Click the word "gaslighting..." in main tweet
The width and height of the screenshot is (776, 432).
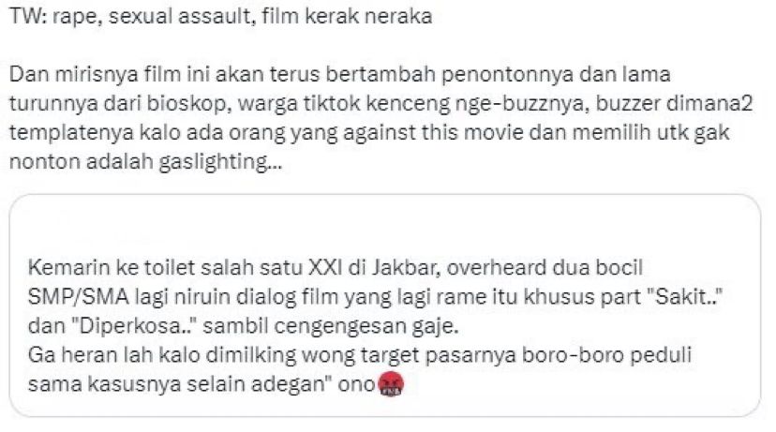click(x=220, y=162)
